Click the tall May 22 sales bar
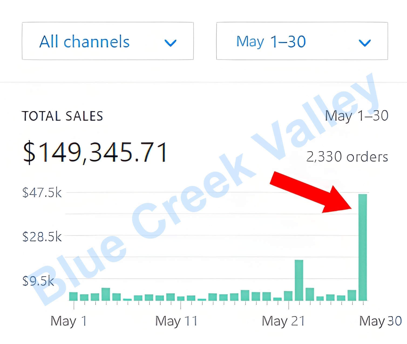Image resolution: width=407 pixels, height=344 pixels. pyautogui.click(x=299, y=280)
